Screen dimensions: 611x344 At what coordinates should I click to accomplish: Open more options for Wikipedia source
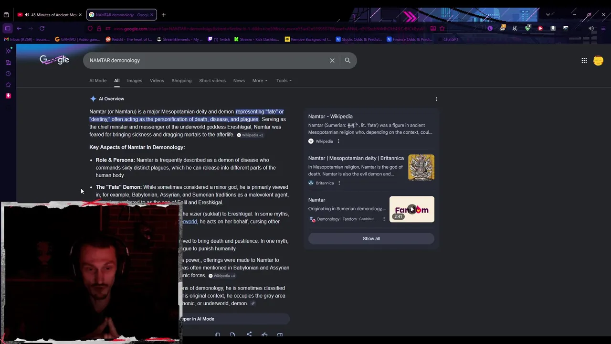338,141
